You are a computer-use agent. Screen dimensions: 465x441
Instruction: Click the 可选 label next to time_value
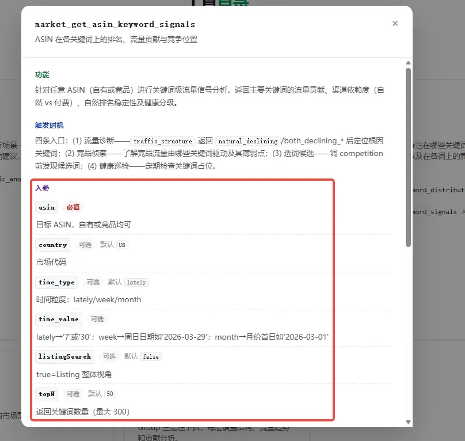coord(97,319)
